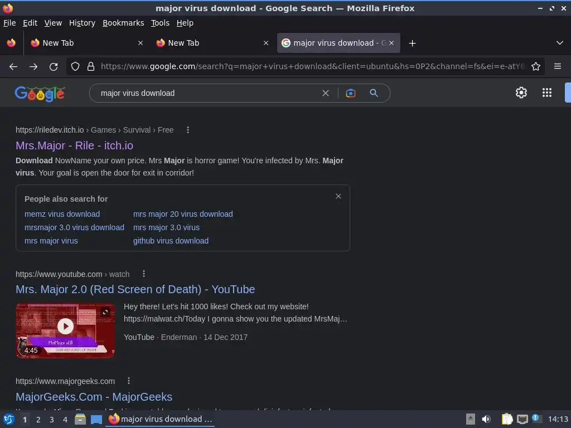
Task: Expand the list all tabs chevron
Action: [560, 43]
